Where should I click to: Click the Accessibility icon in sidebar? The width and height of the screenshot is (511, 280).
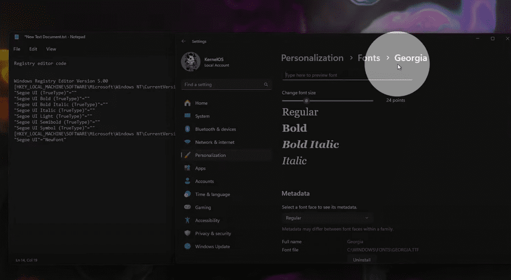point(188,221)
